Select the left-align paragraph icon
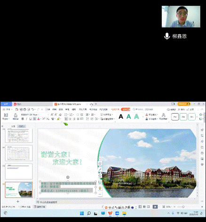This screenshot has height=222, width=206. click(66, 119)
